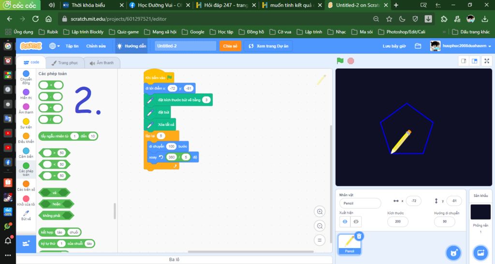Image resolution: width=495 pixels, height=264 pixels.
Task: Open the Chỉnh sửa menu
Action: 96,46
